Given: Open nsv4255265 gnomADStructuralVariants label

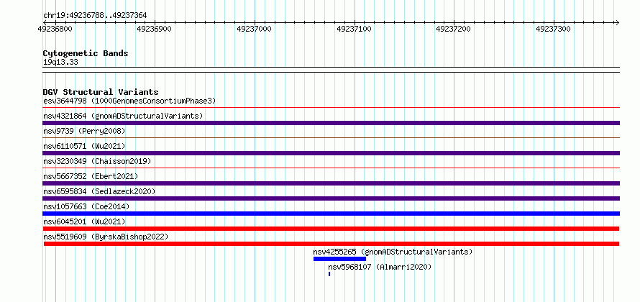Looking at the screenshot, I should (393, 252).
